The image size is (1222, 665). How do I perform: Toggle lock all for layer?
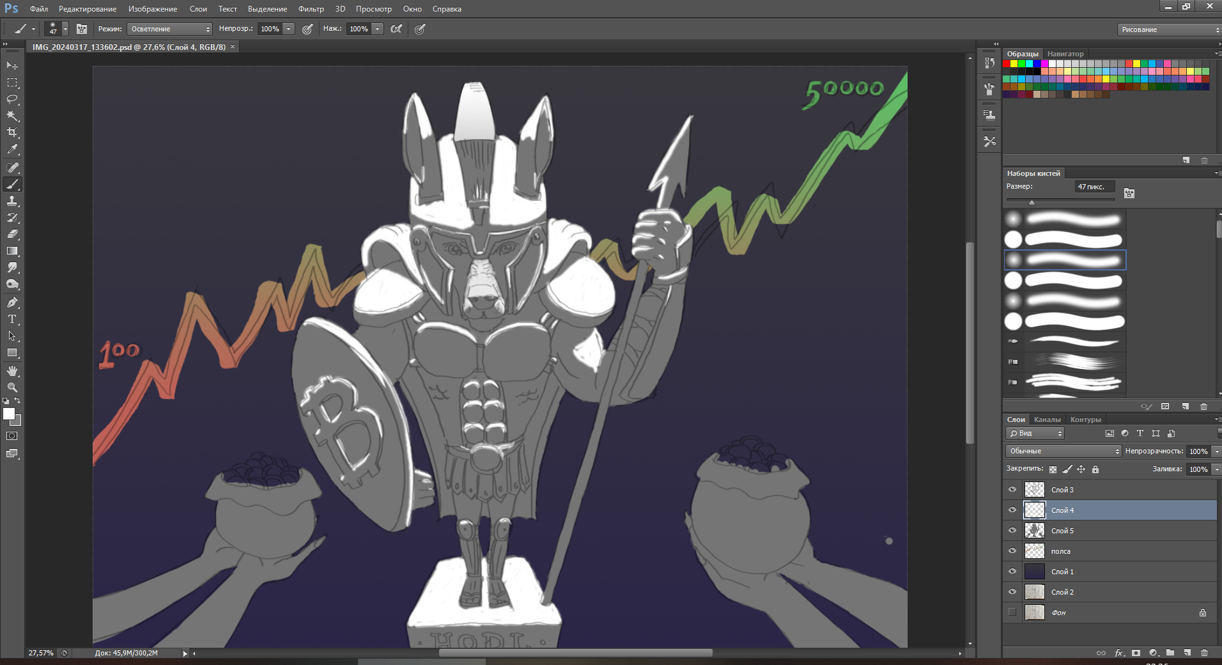coord(1095,469)
